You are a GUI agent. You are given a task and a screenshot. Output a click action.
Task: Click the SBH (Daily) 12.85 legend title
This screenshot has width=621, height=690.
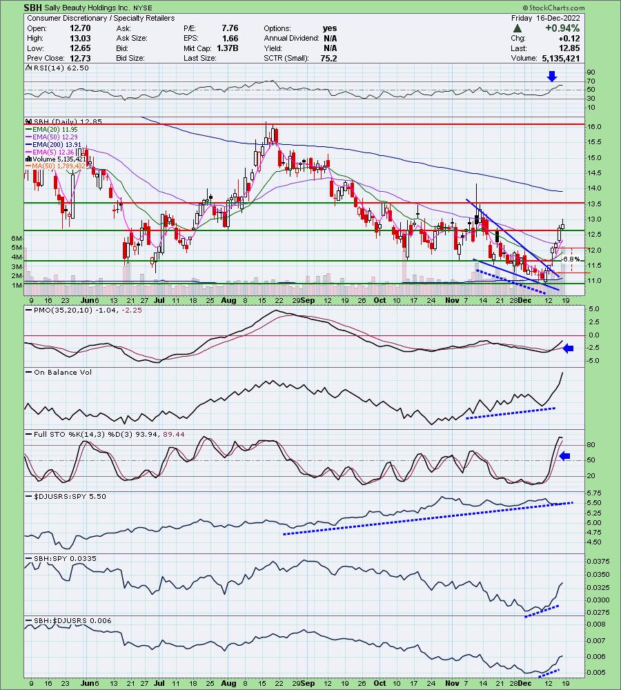(x=68, y=121)
